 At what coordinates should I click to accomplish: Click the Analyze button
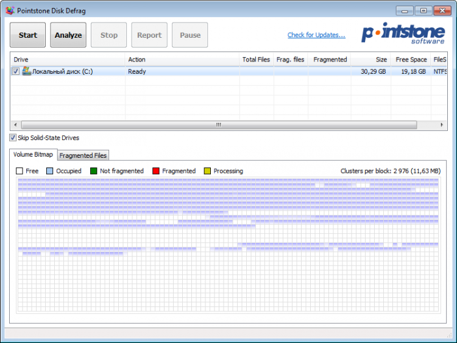68,35
